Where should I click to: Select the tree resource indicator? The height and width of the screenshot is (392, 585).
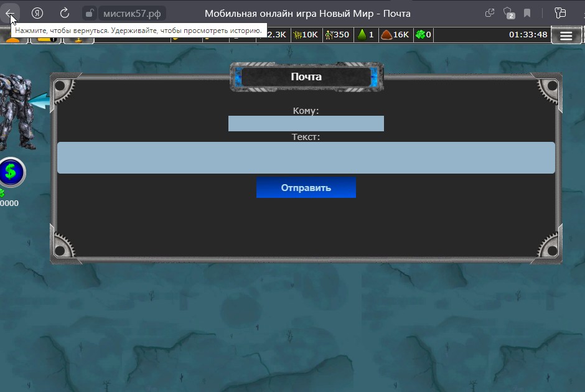tap(366, 35)
